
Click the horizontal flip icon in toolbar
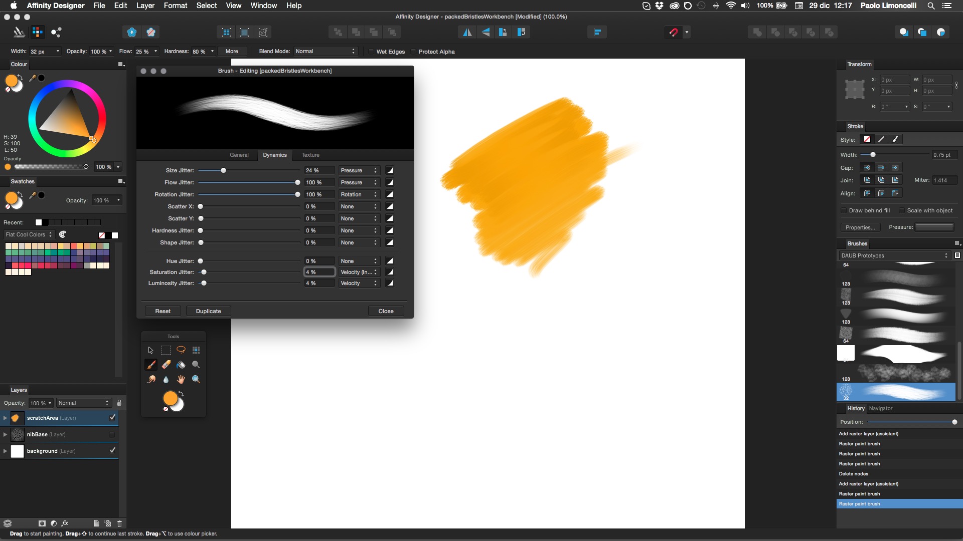(467, 32)
